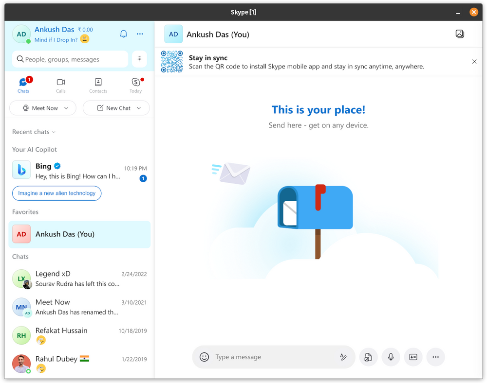The image size is (487, 383).
Task: Open the media attachment icon in message bar
Action: tap(368, 357)
